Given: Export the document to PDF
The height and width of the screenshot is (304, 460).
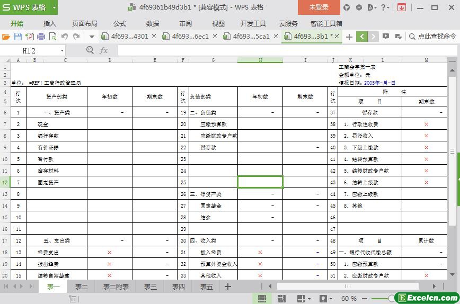Looking at the screenshot, I should (x=30, y=37).
